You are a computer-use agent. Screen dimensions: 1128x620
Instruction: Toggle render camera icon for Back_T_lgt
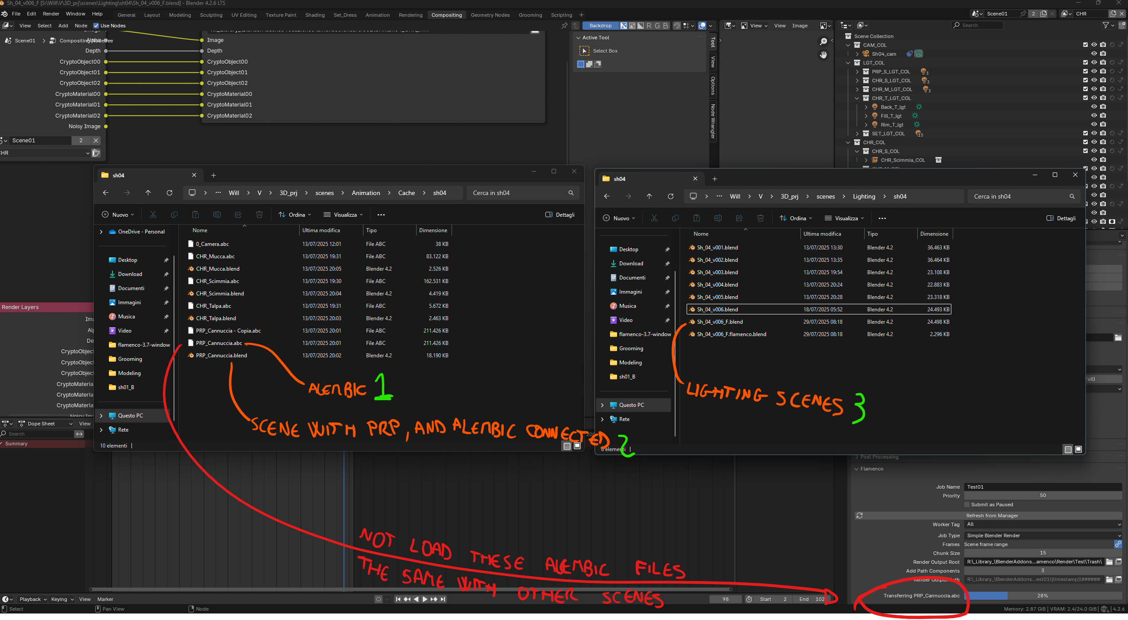click(1103, 107)
